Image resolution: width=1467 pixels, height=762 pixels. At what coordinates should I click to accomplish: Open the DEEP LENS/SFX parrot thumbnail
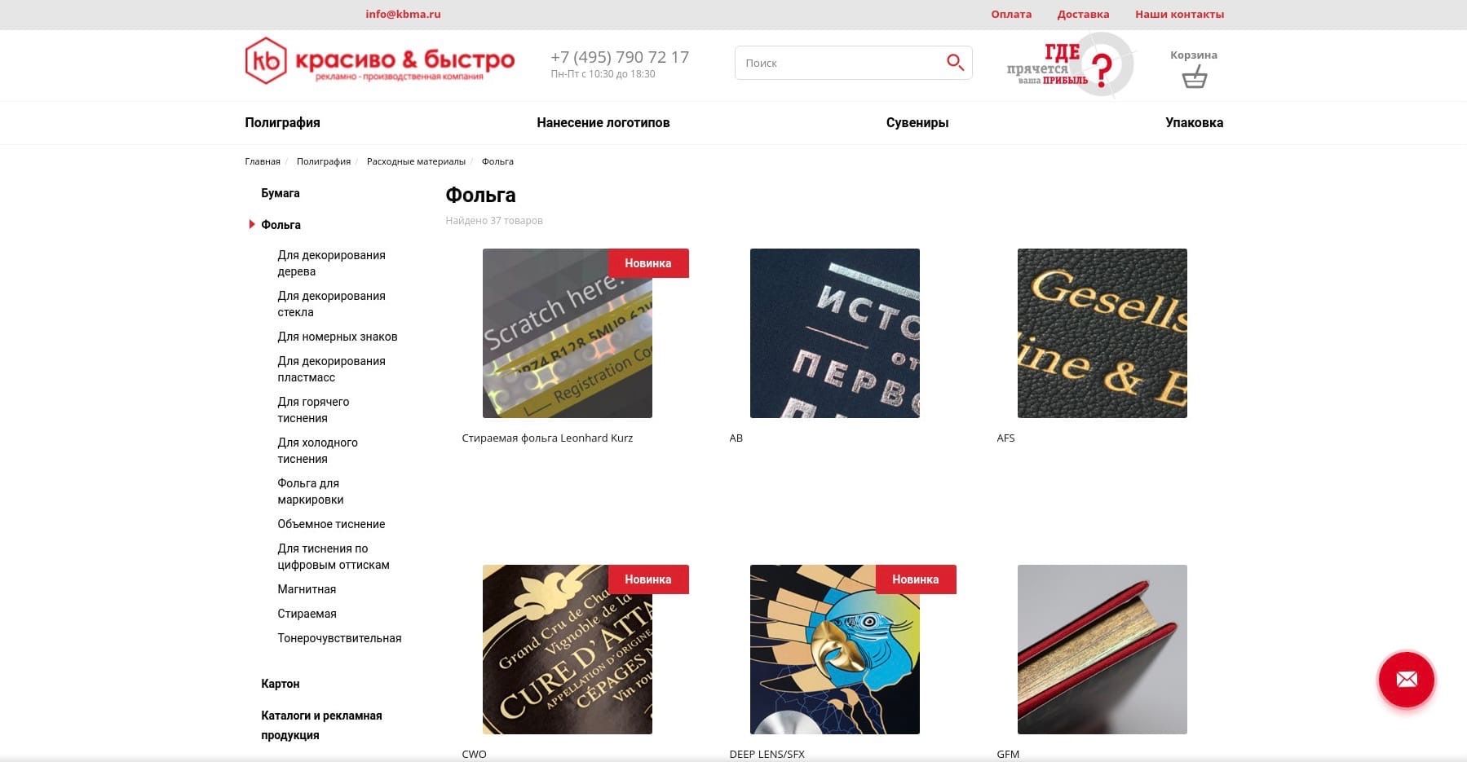(x=835, y=650)
